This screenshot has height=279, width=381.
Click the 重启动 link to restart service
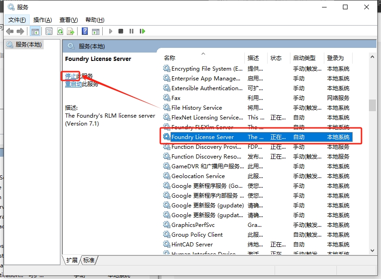click(x=73, y=84)
